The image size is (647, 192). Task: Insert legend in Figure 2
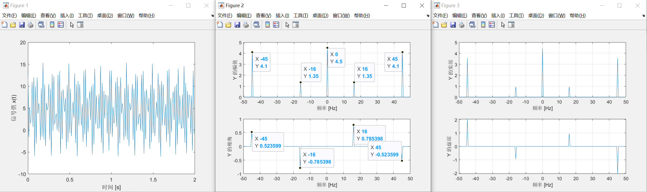click(276, 25)
